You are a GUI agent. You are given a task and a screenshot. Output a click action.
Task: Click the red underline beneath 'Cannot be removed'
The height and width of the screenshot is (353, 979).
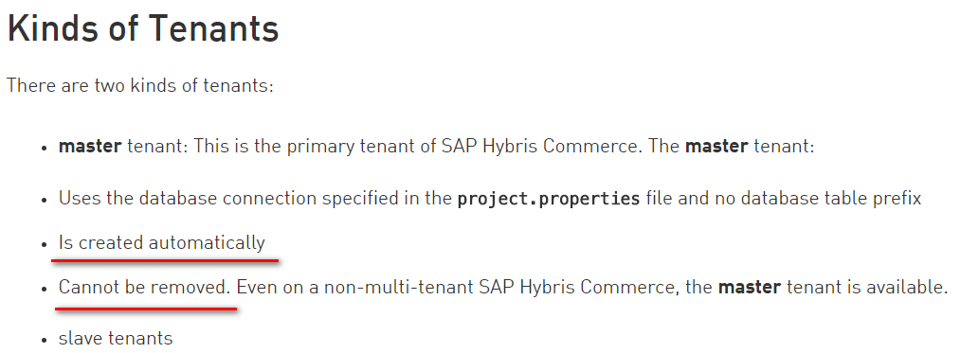pos(146,308)
